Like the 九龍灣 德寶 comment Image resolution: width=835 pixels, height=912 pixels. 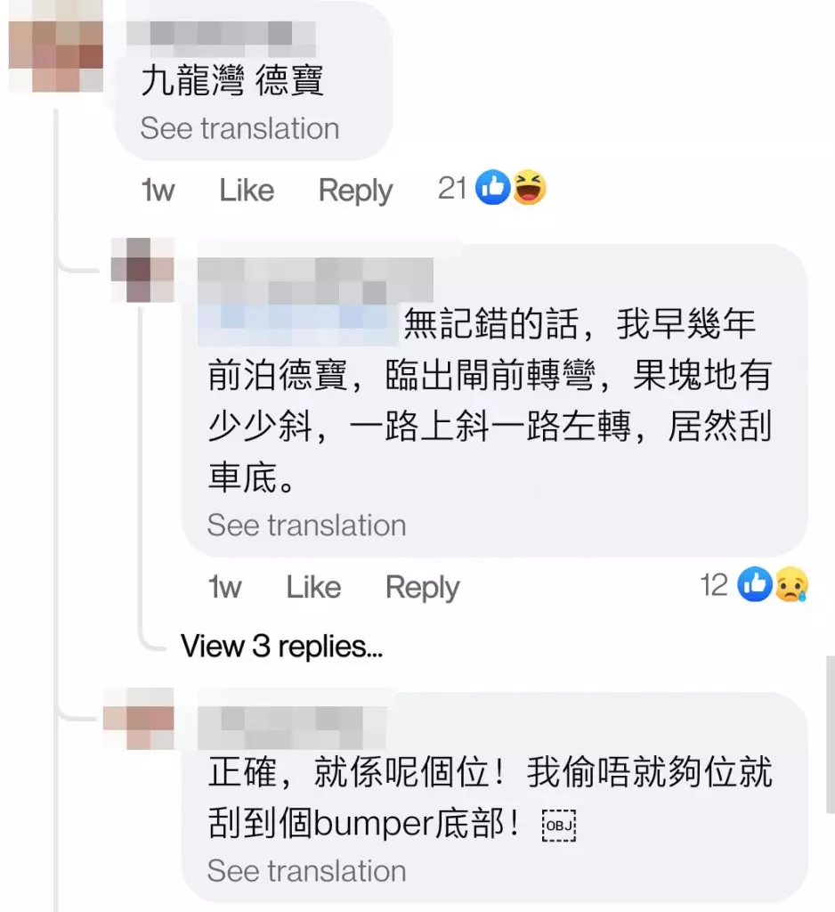pyautogui.click(x=247, y=191)
